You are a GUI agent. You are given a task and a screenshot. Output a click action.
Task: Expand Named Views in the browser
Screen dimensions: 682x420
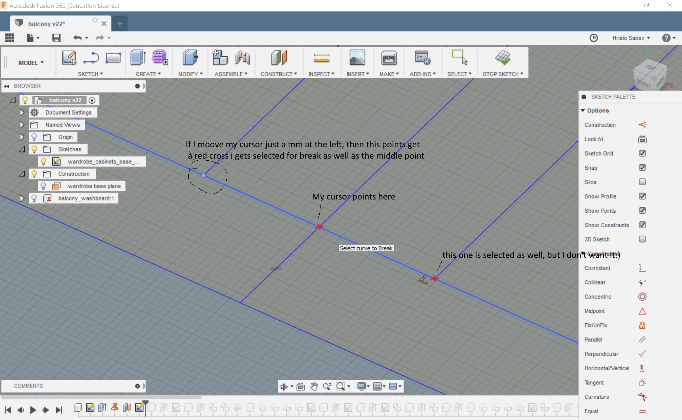point(21,125)
